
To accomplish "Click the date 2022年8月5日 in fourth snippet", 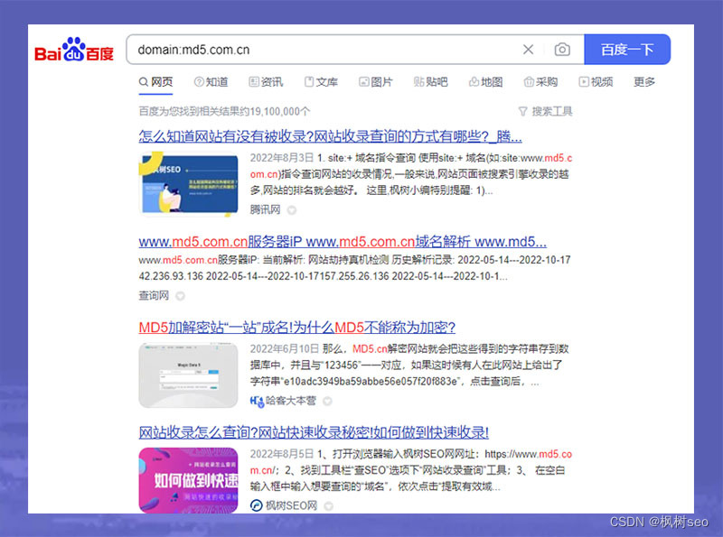I will 282,454.
